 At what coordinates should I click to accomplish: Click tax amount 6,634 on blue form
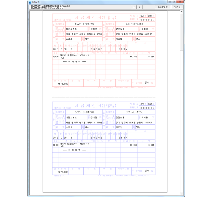[151, 145]
